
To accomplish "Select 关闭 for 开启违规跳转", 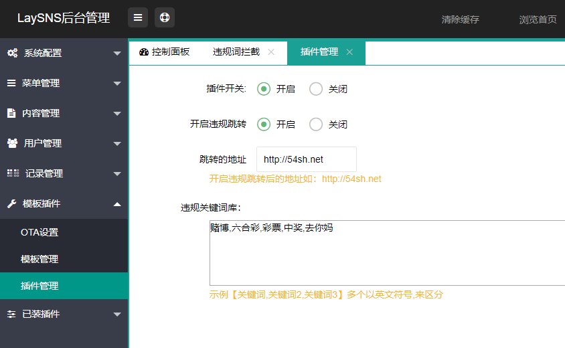I will [316, 124].
